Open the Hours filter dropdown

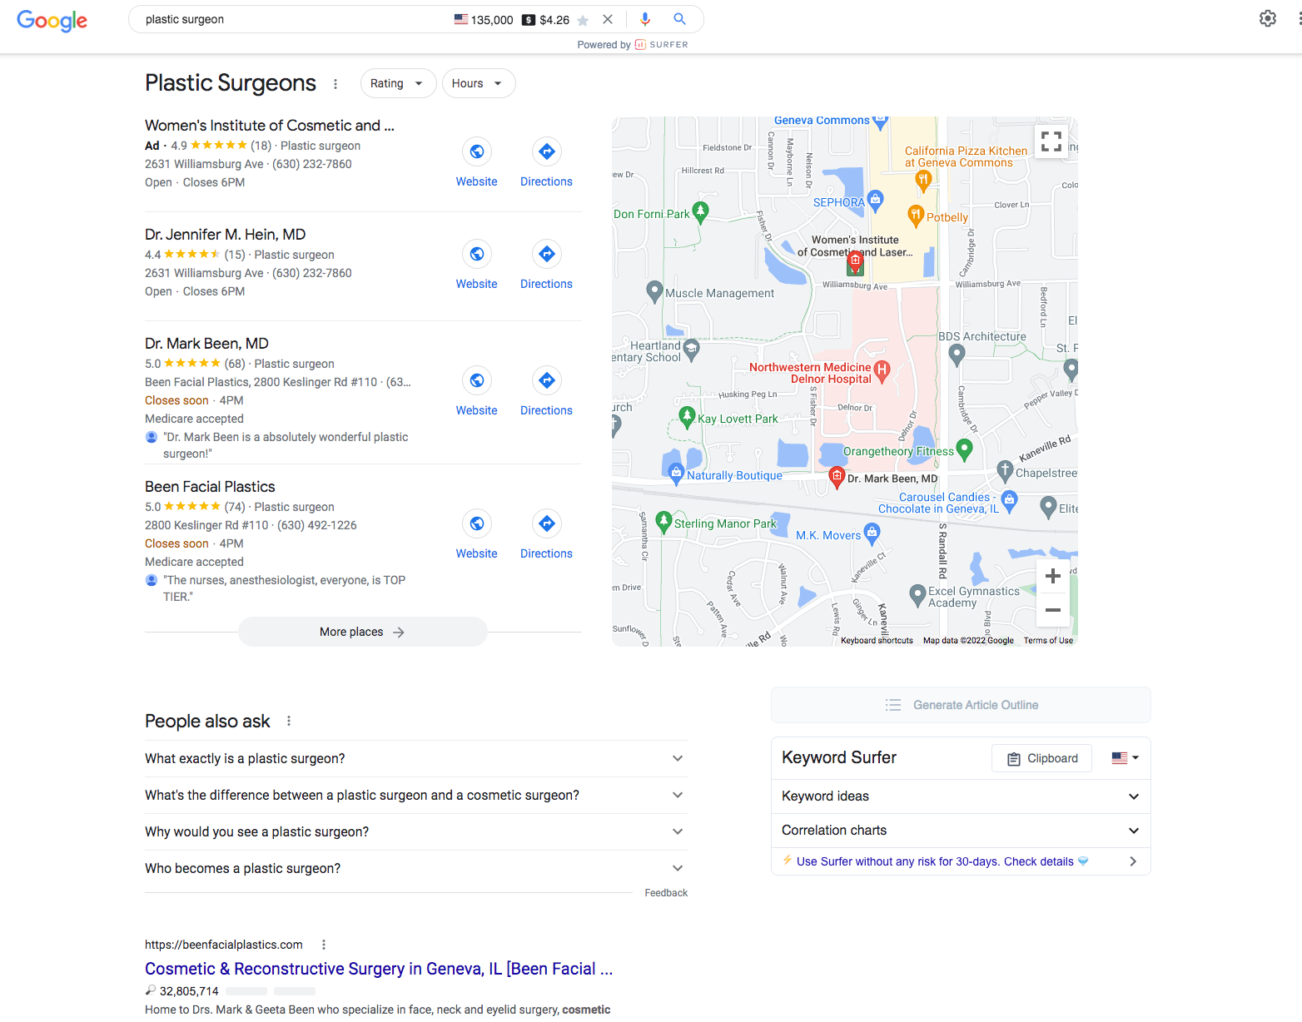click(479, 83)
